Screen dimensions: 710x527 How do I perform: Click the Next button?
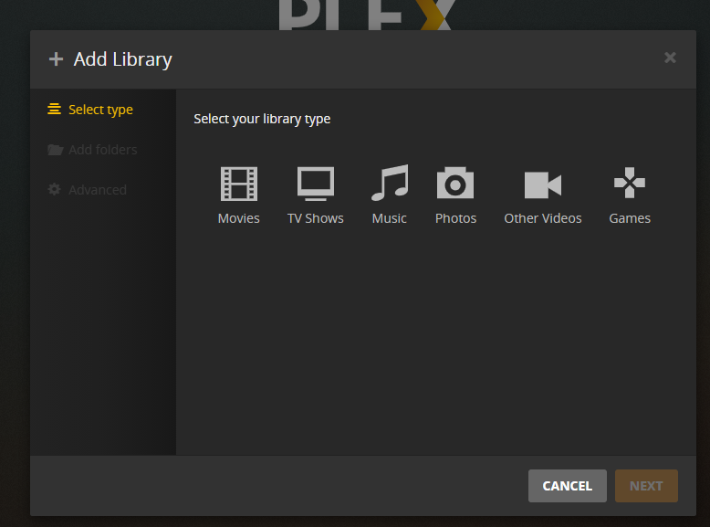tap(646, 486)
